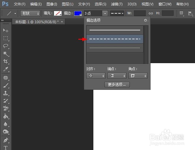Click the Line tool preset icon
Screen dimensions: 195x150
(9, 13)
